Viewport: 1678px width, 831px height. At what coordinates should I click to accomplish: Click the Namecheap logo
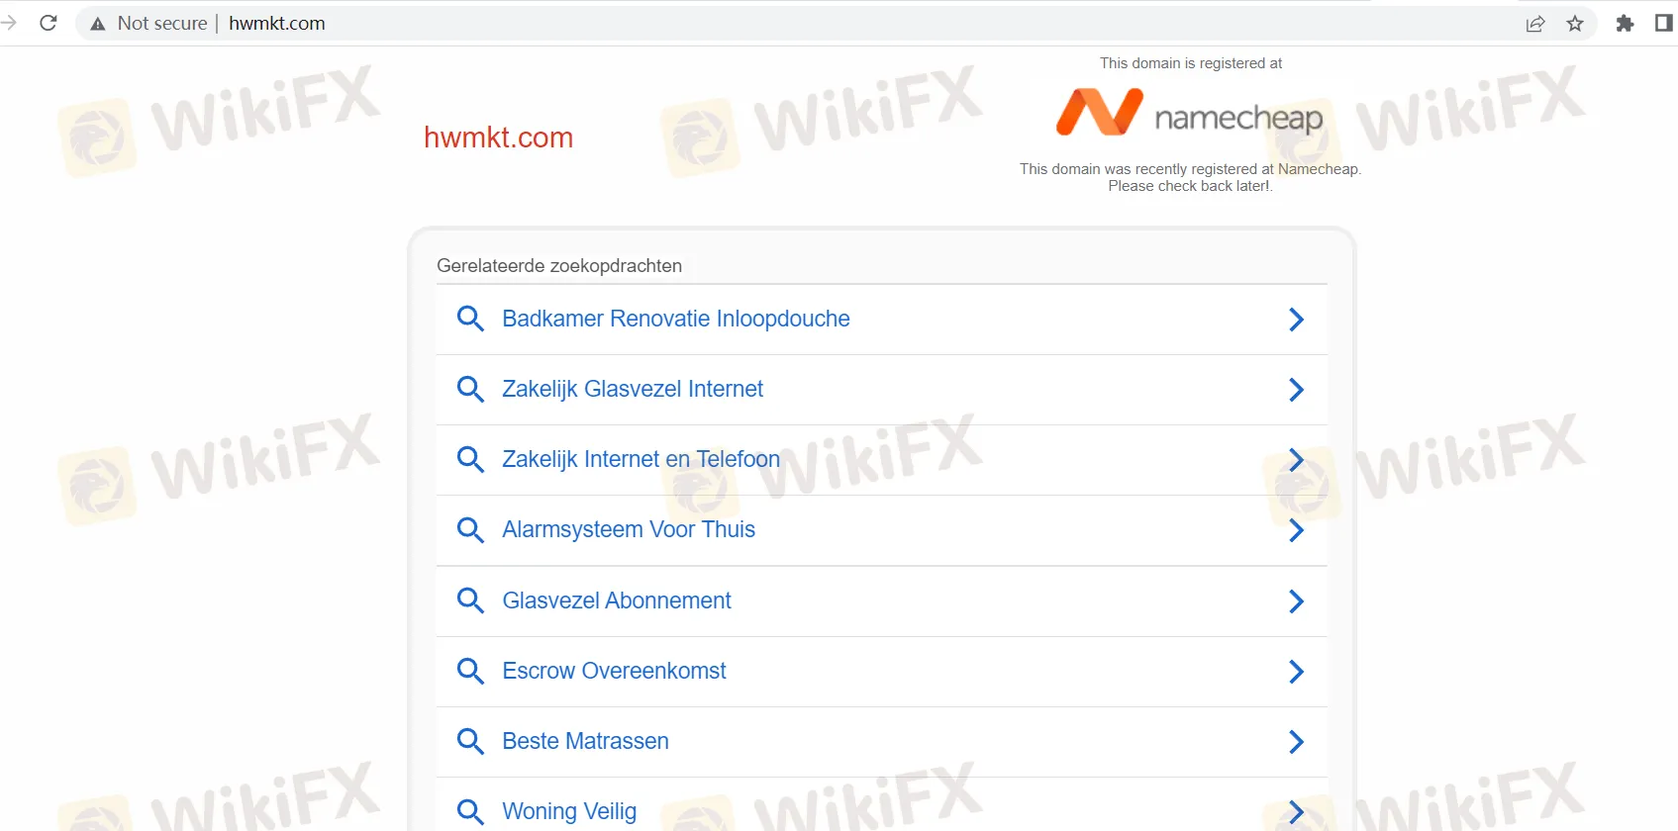click(x=1189, y=114)
